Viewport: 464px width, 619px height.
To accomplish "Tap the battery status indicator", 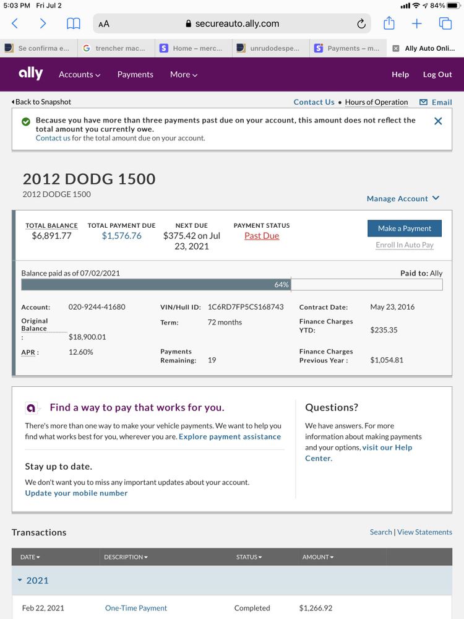I will [453, 6].
